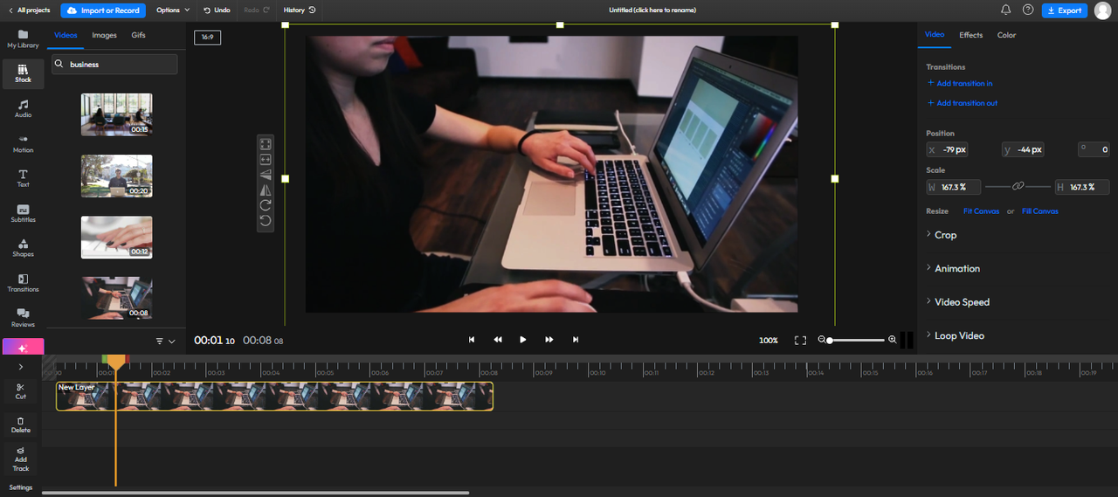Screen dimensions: 1118x497
Task: Switch to the Videos stock tab
Action: point(66,35)
